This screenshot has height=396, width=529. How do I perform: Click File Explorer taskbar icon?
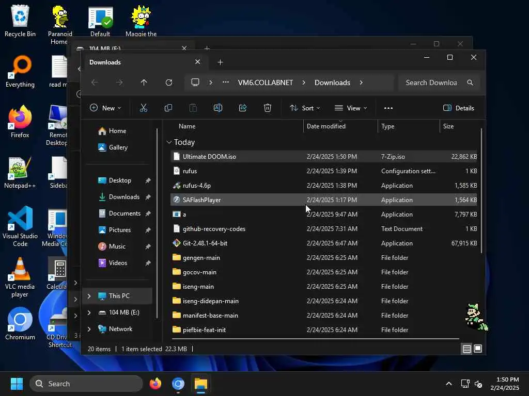tap(201, 384)
